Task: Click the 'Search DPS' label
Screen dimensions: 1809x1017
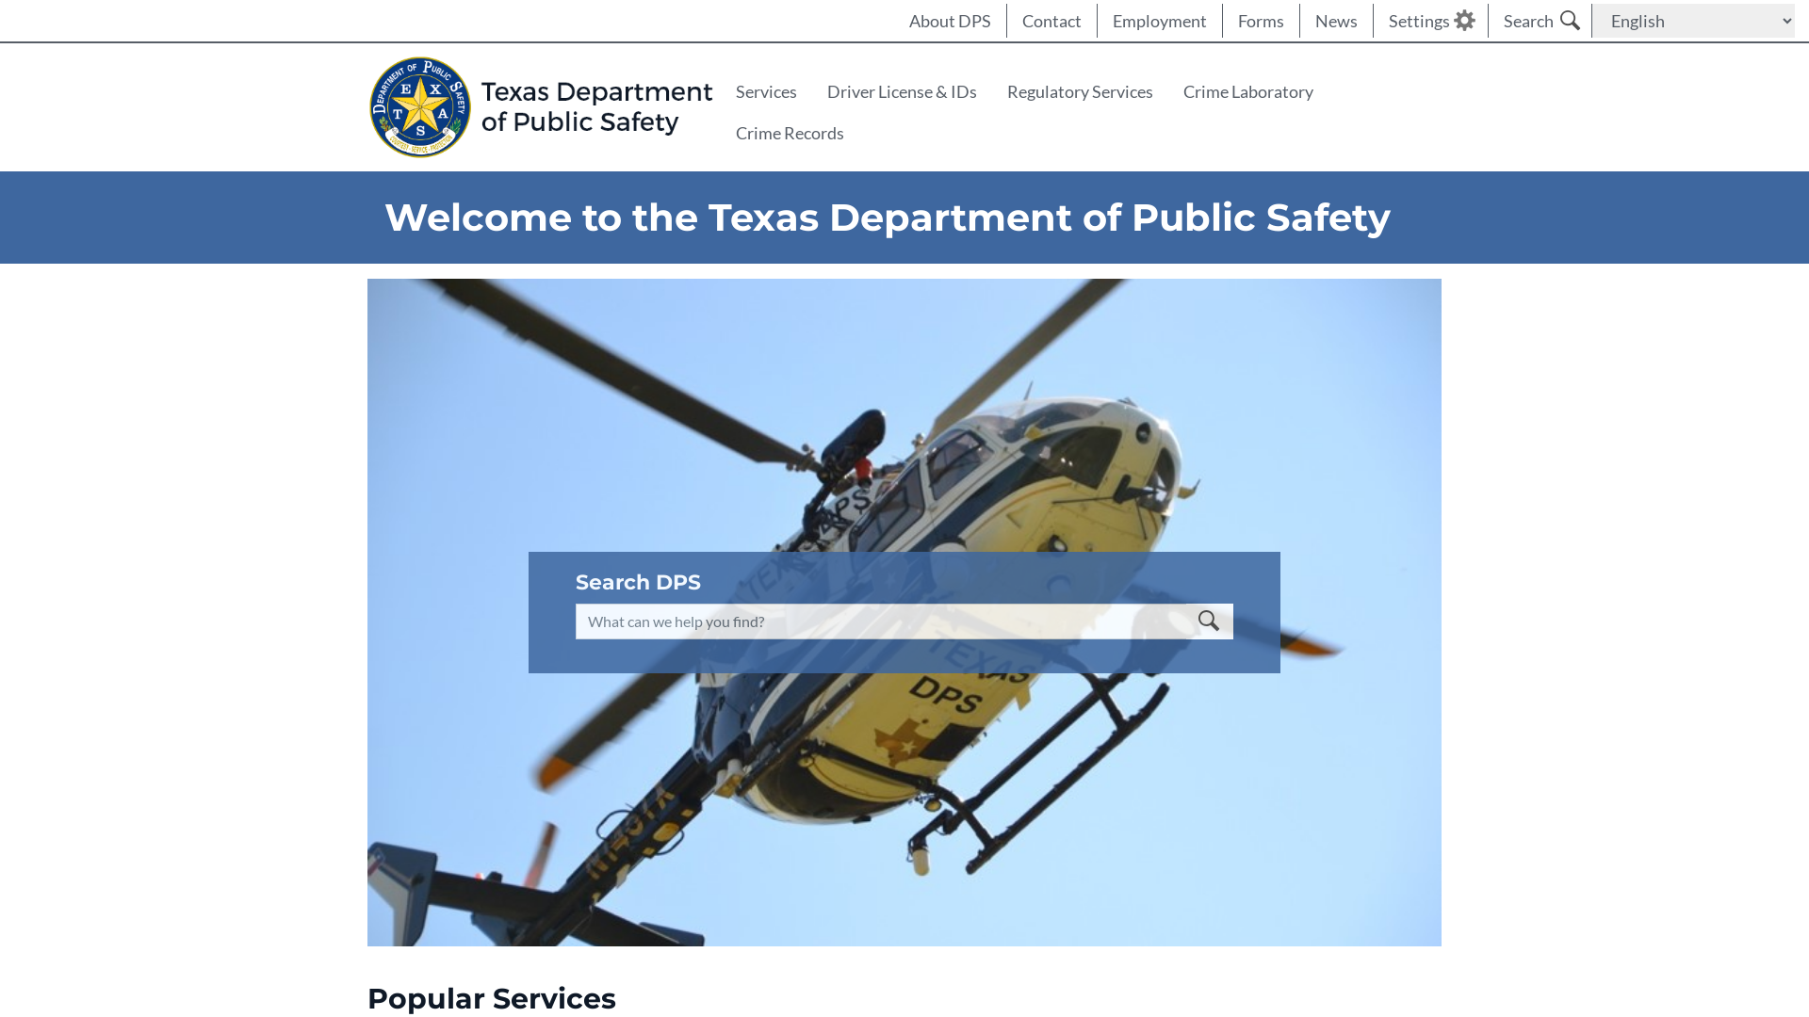Action: pos(638,582)
